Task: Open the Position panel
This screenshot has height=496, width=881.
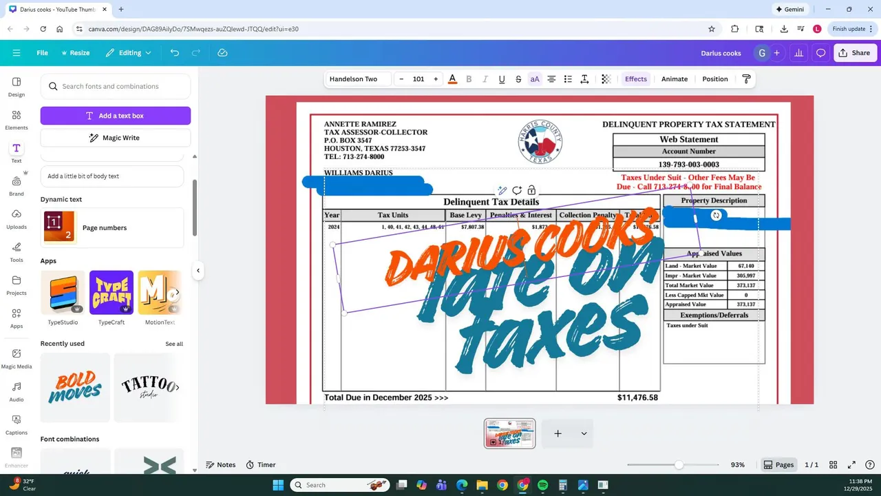Action: coord(715,79)
